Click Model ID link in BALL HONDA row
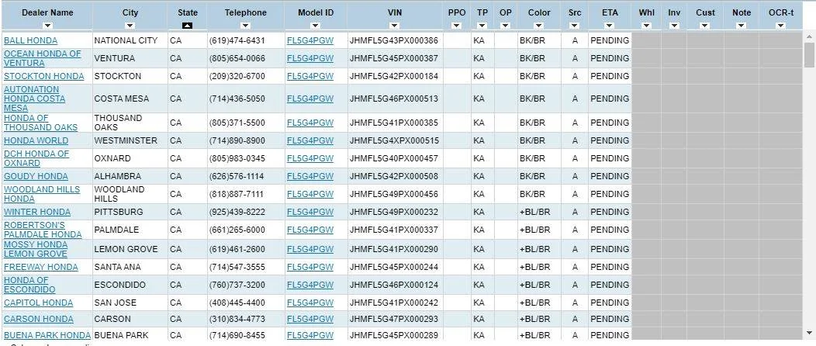This screenshot has width=816, height=346. coord(310,40)
